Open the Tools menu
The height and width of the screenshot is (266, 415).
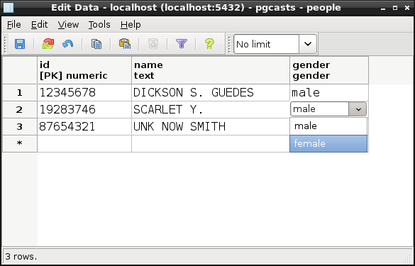point(99,25)
